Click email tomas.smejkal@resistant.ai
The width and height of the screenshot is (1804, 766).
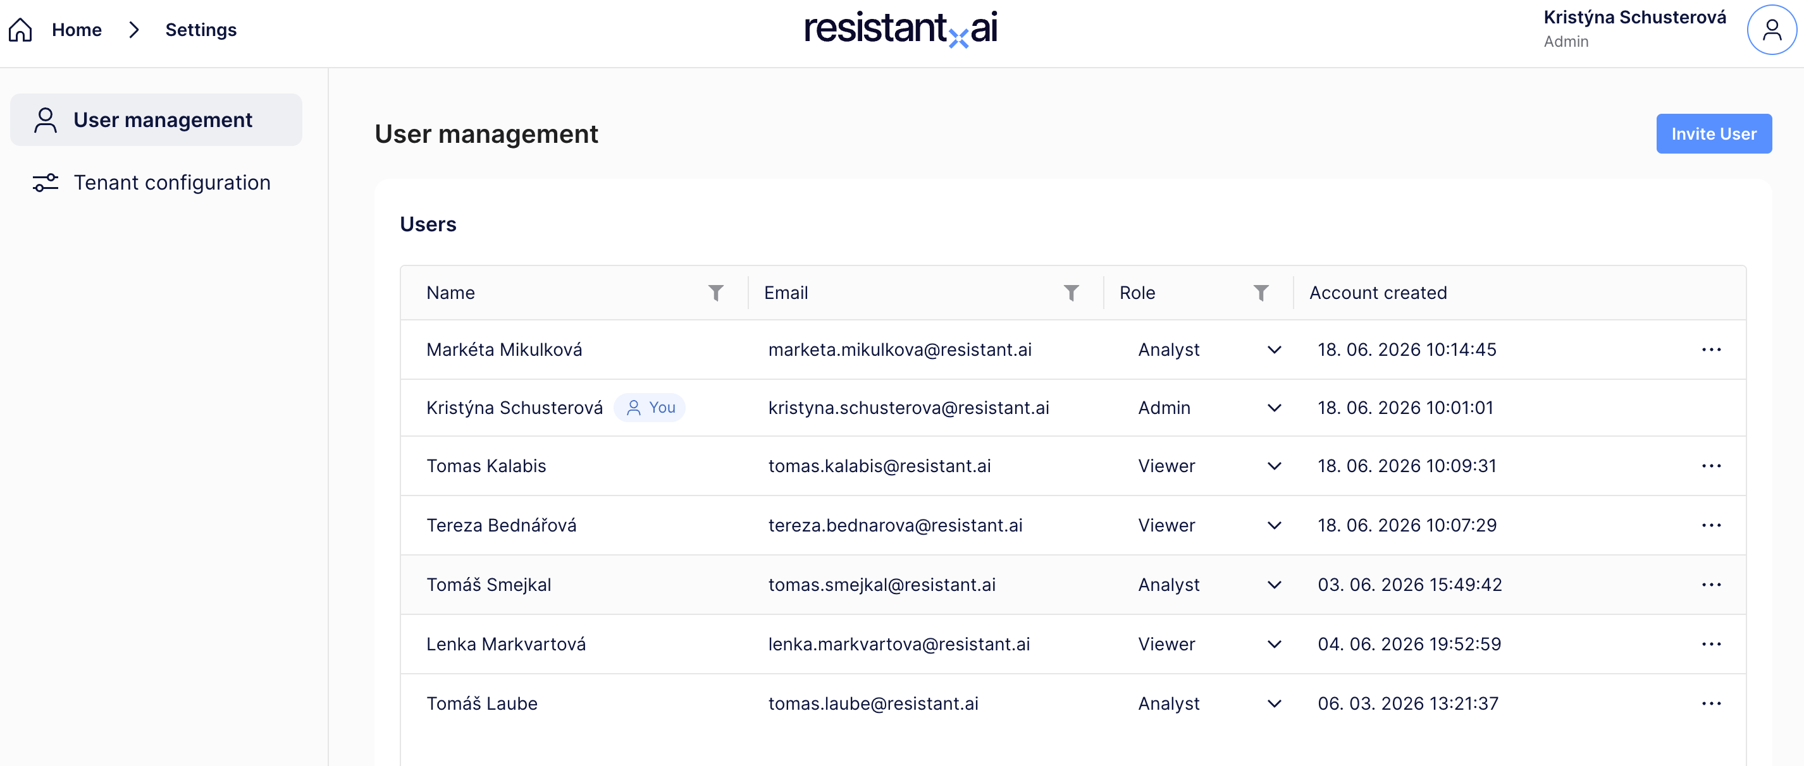click(882, 585)
